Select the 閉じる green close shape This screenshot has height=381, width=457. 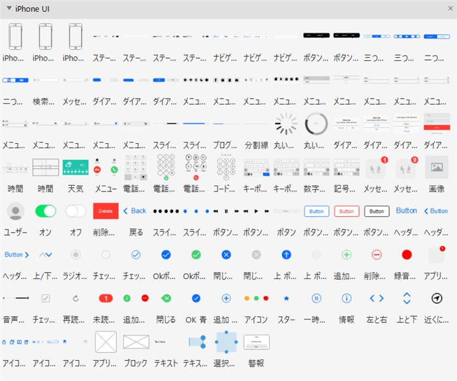pos(166,298)
